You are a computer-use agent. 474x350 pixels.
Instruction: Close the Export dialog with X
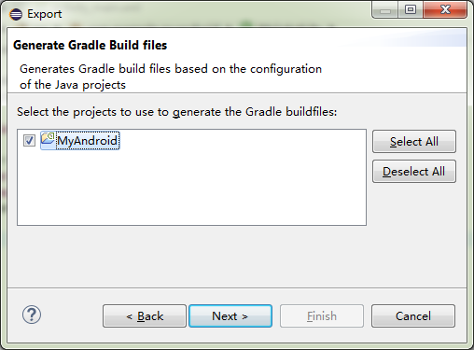click(445, 10)
